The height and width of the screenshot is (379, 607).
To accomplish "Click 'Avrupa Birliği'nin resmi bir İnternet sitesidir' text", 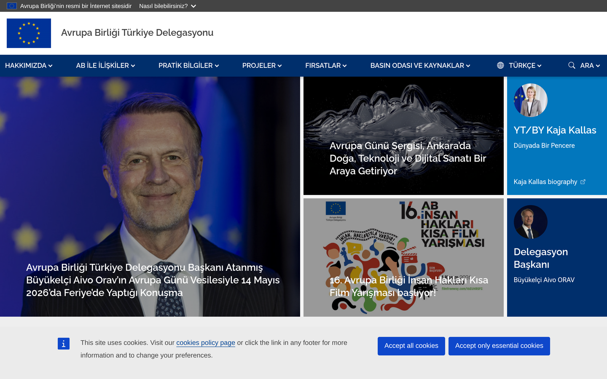I will 76,6.
